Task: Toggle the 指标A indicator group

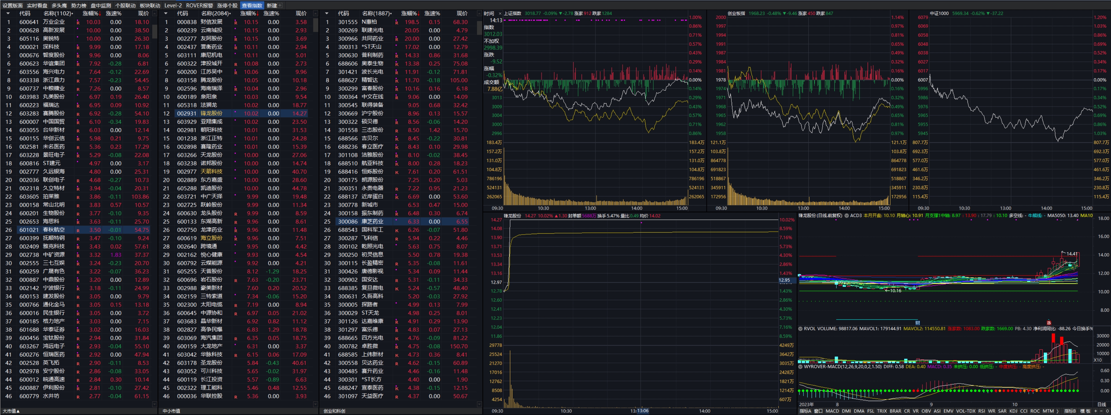Action: (x=805, y=411)
